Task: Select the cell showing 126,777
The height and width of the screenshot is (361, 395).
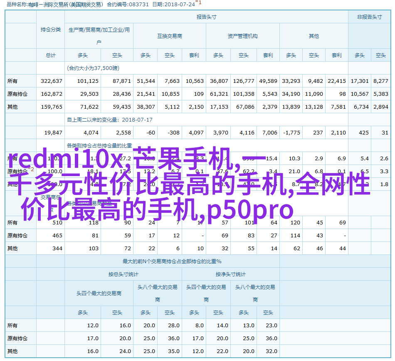Action: (244, 81)
